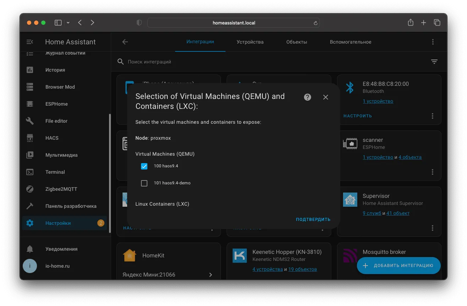Click the filter icon beside integration search
The image size is (467, 306).
(434, 62)
